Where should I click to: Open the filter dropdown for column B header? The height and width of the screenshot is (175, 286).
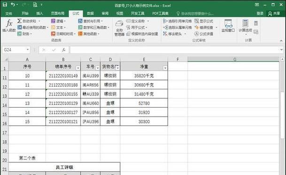[78, 68]
